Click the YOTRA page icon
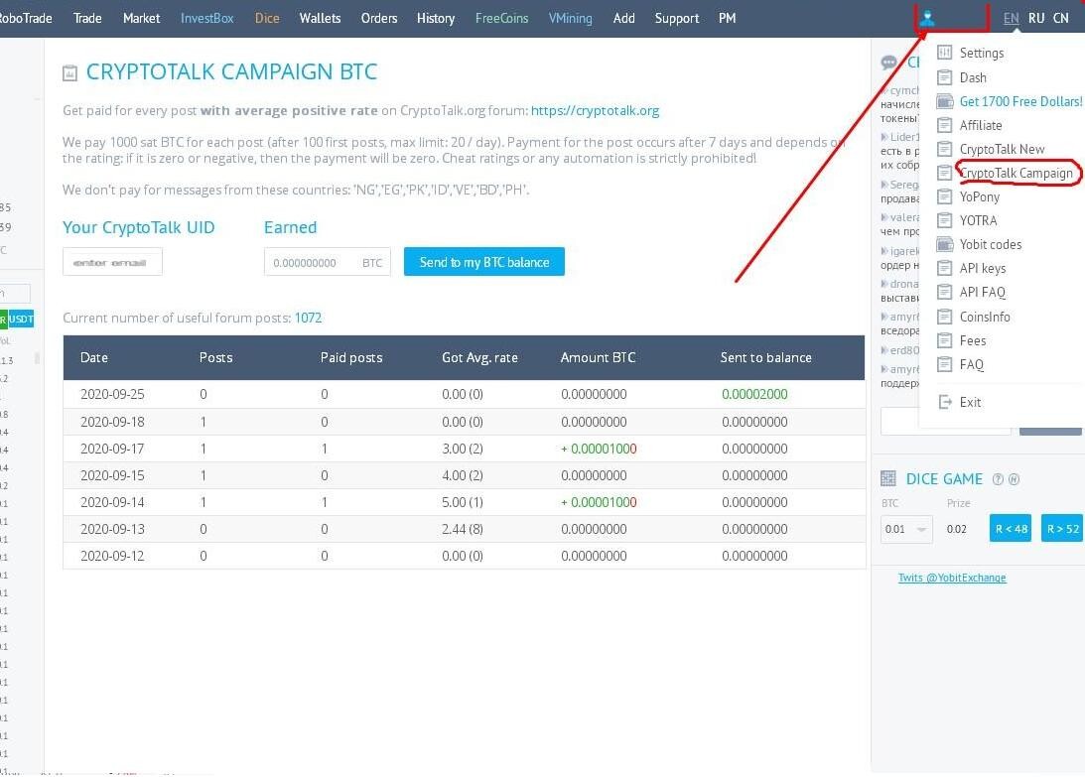The height and width of the screenshot is (777, 1085). 944,220
